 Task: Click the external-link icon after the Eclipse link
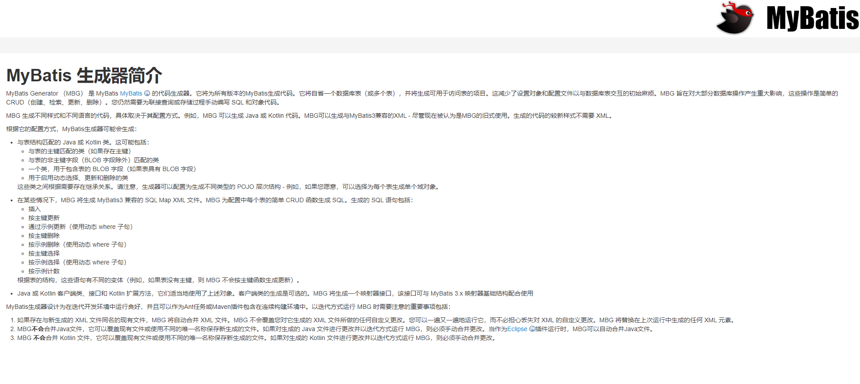click(x=532, y=329)
